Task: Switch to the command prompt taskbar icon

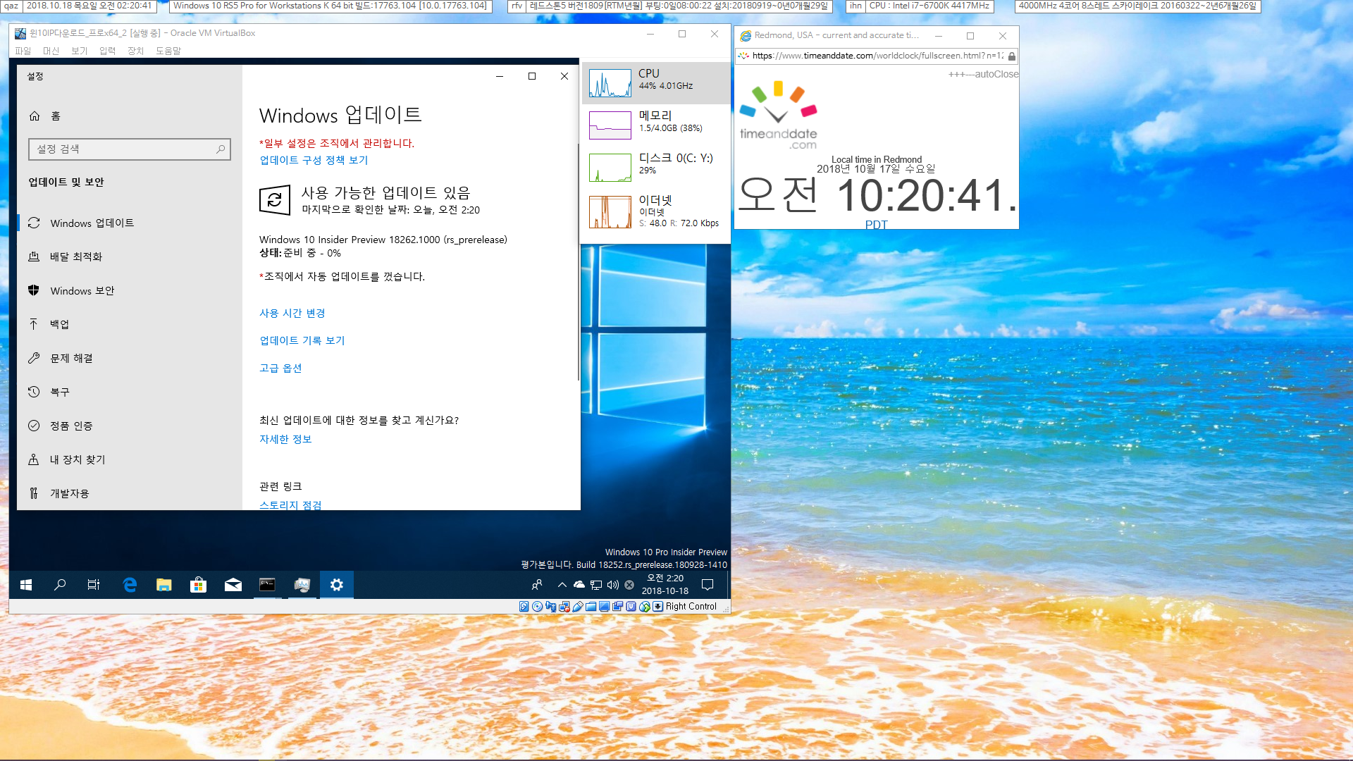Action: coord(267,585)
